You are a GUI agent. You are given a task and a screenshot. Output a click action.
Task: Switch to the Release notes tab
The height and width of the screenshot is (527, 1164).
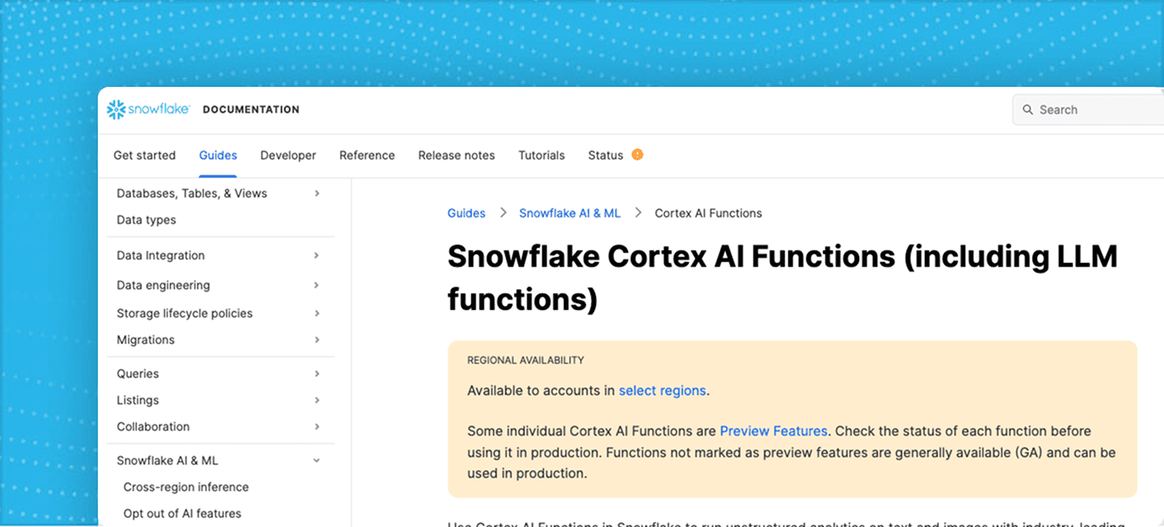tap(456, 155)
